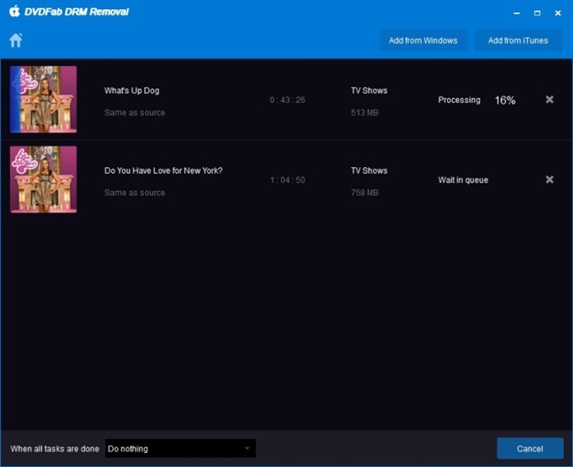Click the Do You Have Love for New York? title

click(x=164, y=170)
